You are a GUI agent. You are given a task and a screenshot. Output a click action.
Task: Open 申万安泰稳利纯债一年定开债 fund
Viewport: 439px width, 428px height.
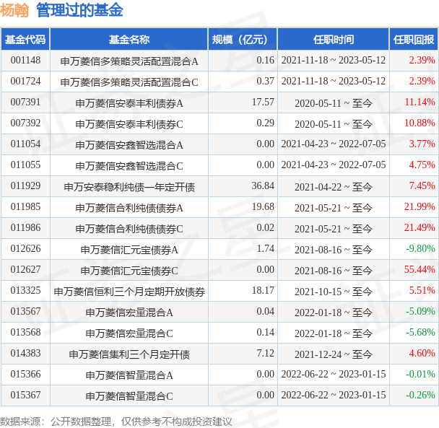click(129, 186)
